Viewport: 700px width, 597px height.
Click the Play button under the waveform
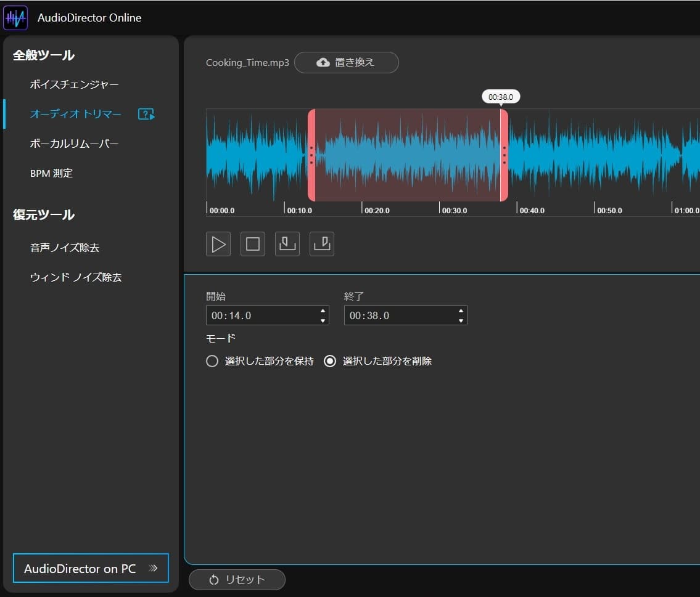pyautogui.click(x=218, y=244)
